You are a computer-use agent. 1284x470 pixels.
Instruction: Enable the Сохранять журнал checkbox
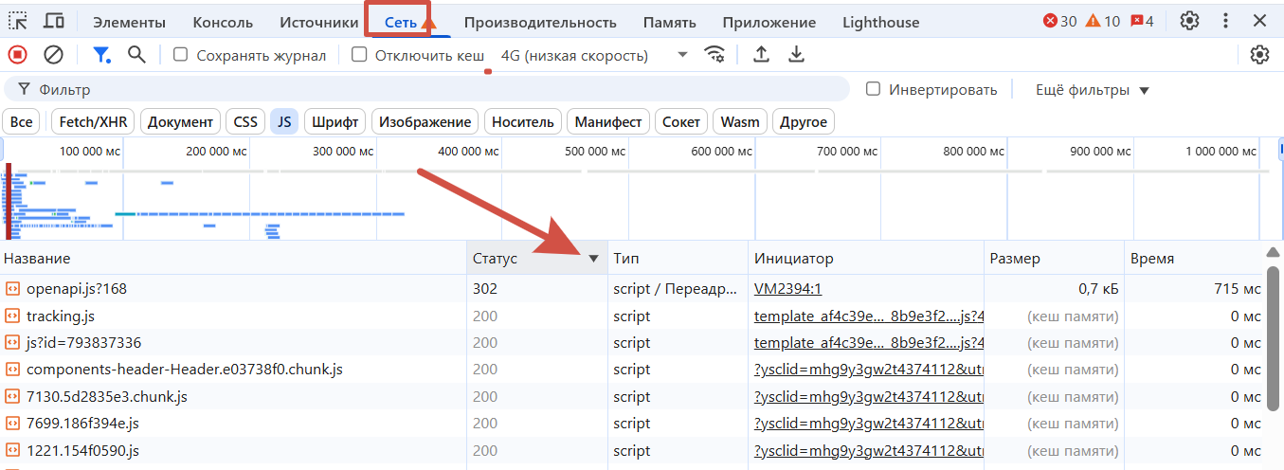click(x=181, y=55)
